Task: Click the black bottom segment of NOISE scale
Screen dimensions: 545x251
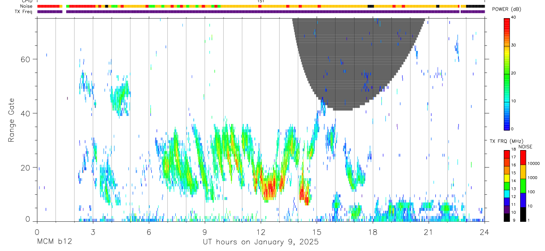Action: coord(523,214)
